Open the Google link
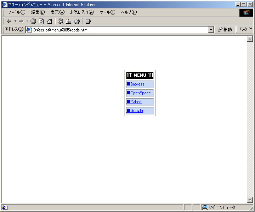Screen dimensions: 255x212 coord(135,111)
